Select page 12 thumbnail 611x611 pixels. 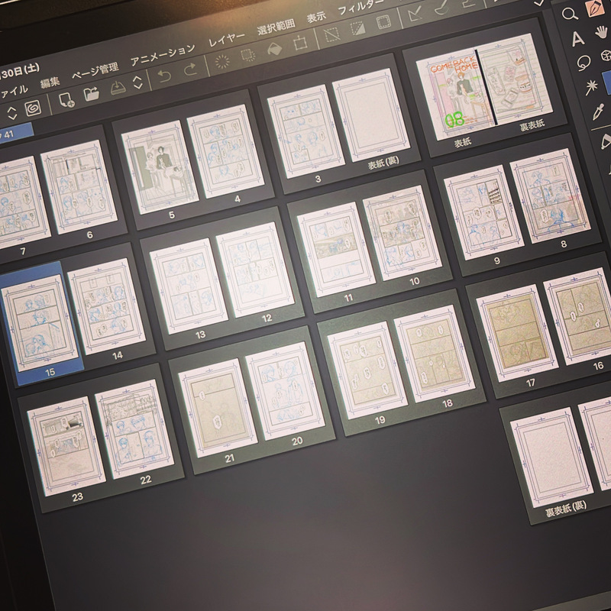click(256, 270)
